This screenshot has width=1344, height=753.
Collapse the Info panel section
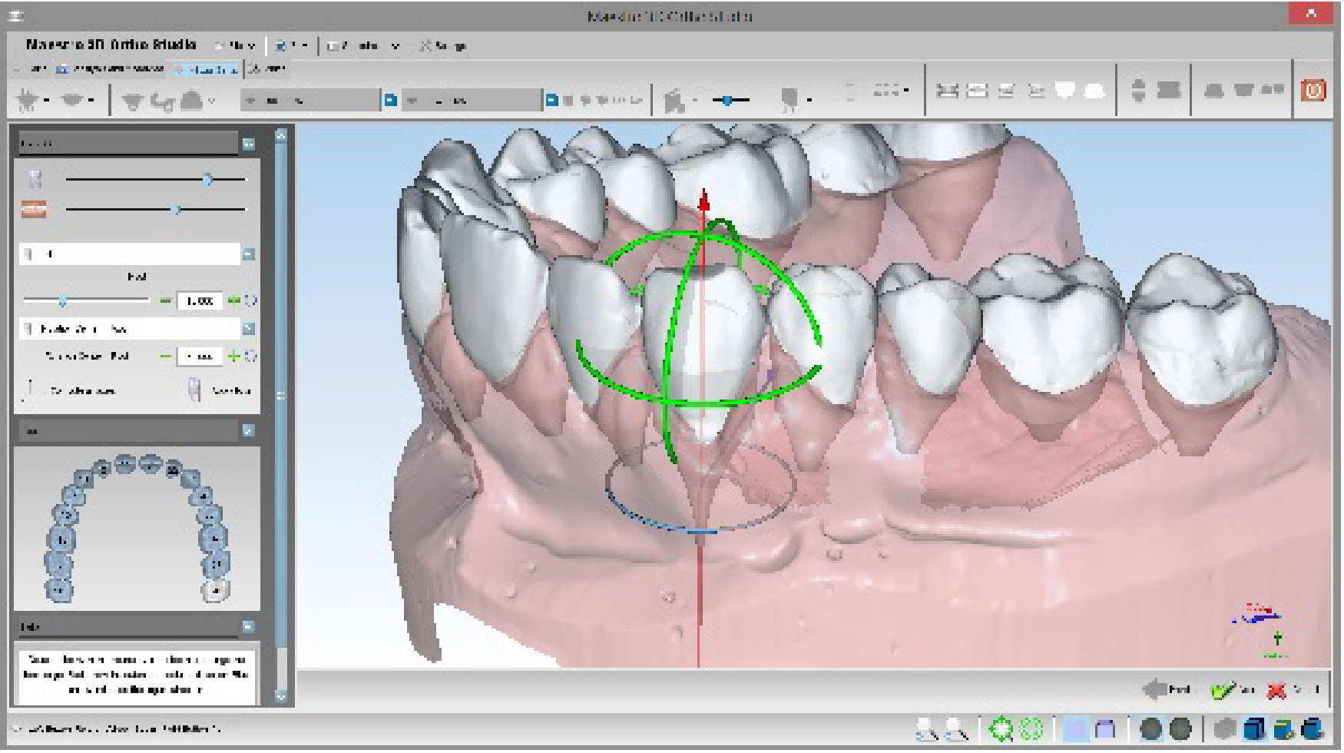pos(248,626)
